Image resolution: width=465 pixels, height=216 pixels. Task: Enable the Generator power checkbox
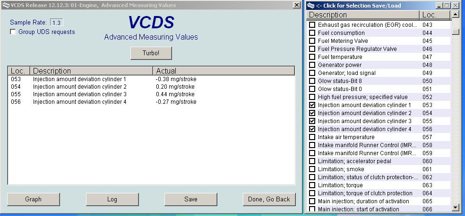tap(312, 65)
